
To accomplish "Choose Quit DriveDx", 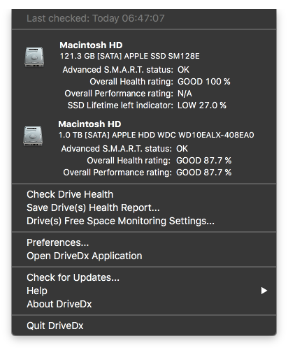I will point(55,326).
